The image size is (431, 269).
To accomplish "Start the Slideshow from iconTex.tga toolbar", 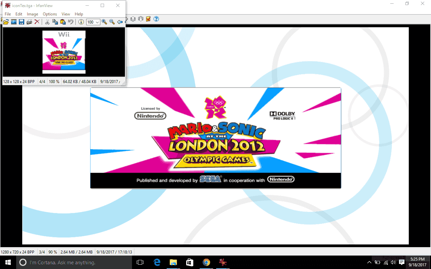I will (14, 22).
